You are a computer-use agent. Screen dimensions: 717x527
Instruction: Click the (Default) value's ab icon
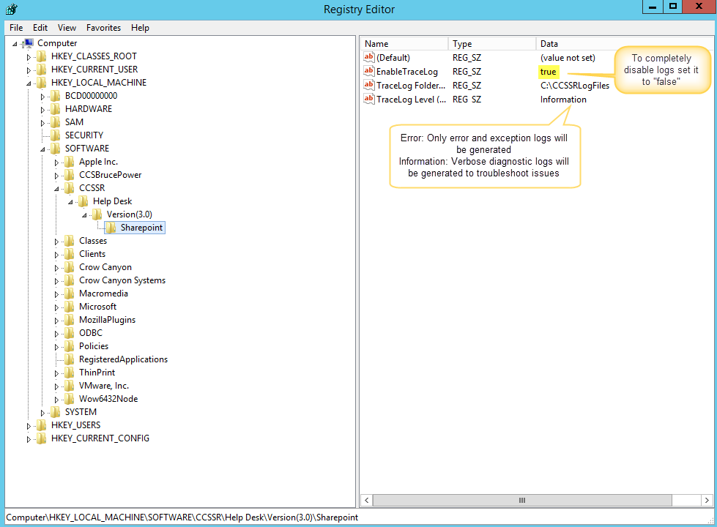(369, 58)
